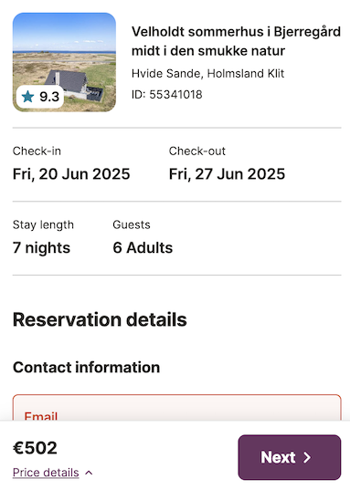Click the Hvide Sande, Holmsland Klit location text
The height and width of the screenshot is (490, 350).
click(207, 74)
